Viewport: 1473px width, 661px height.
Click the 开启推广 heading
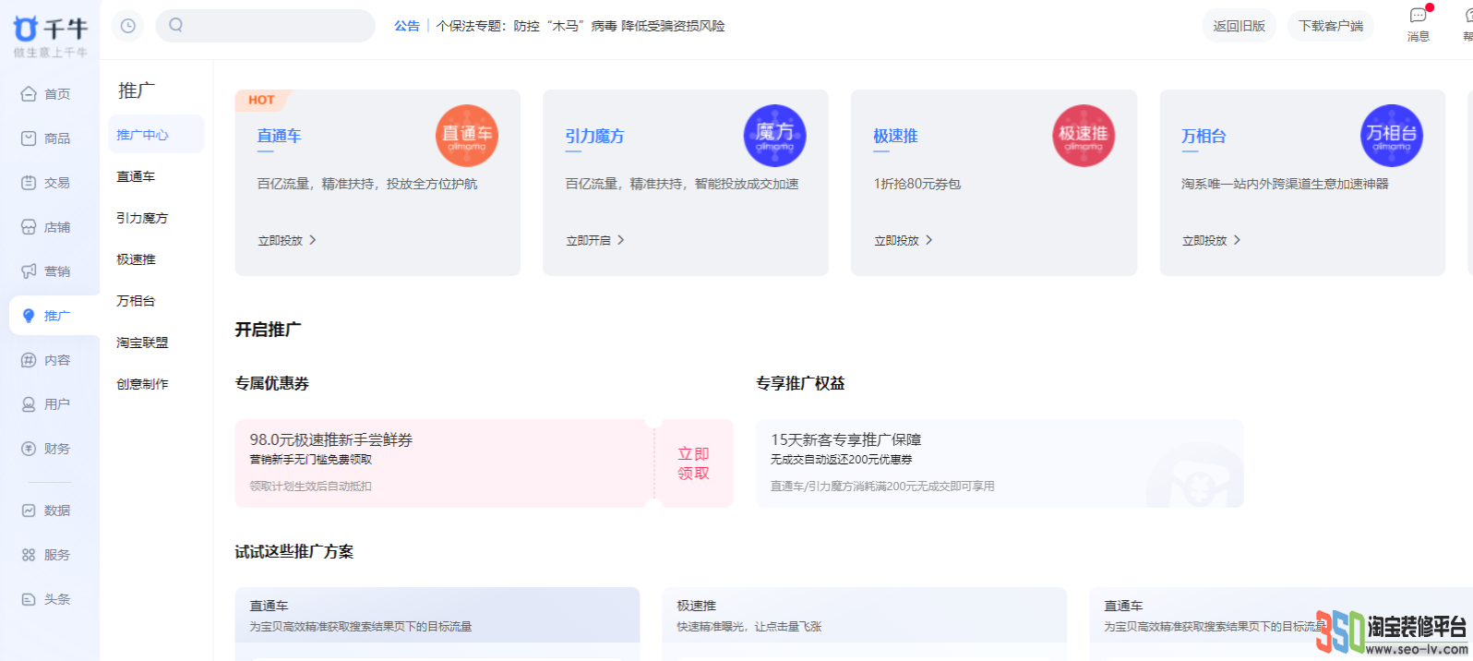tap(269, 330)
